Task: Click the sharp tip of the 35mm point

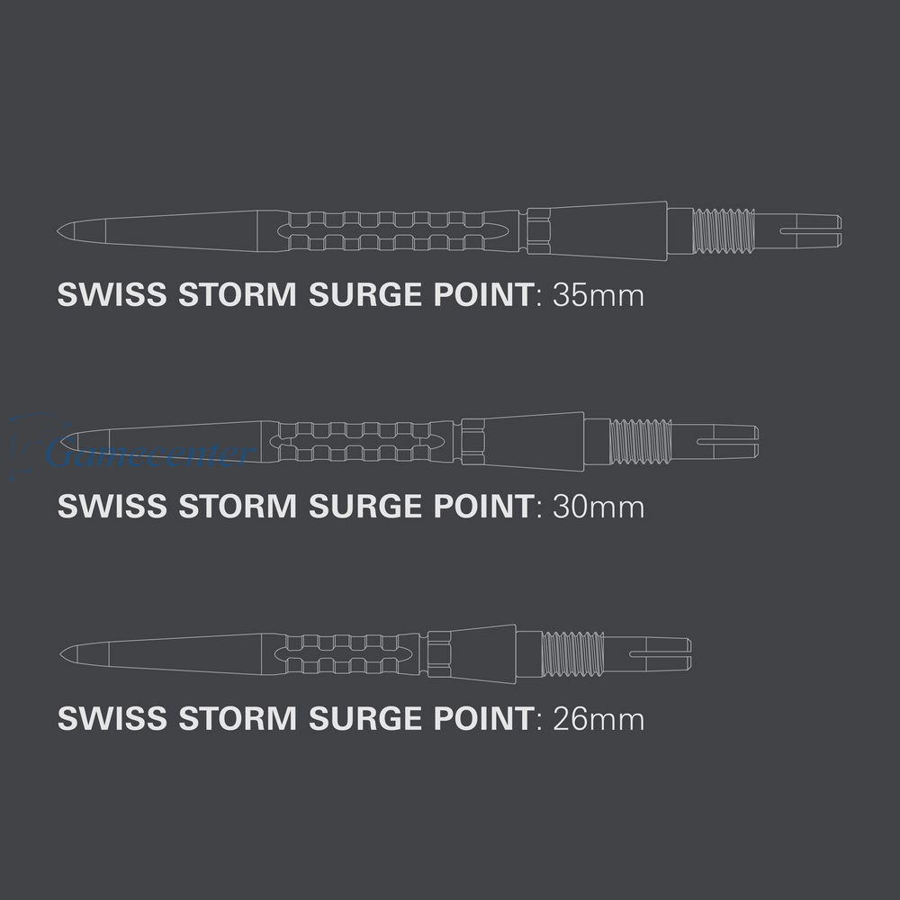Action: 63,230
